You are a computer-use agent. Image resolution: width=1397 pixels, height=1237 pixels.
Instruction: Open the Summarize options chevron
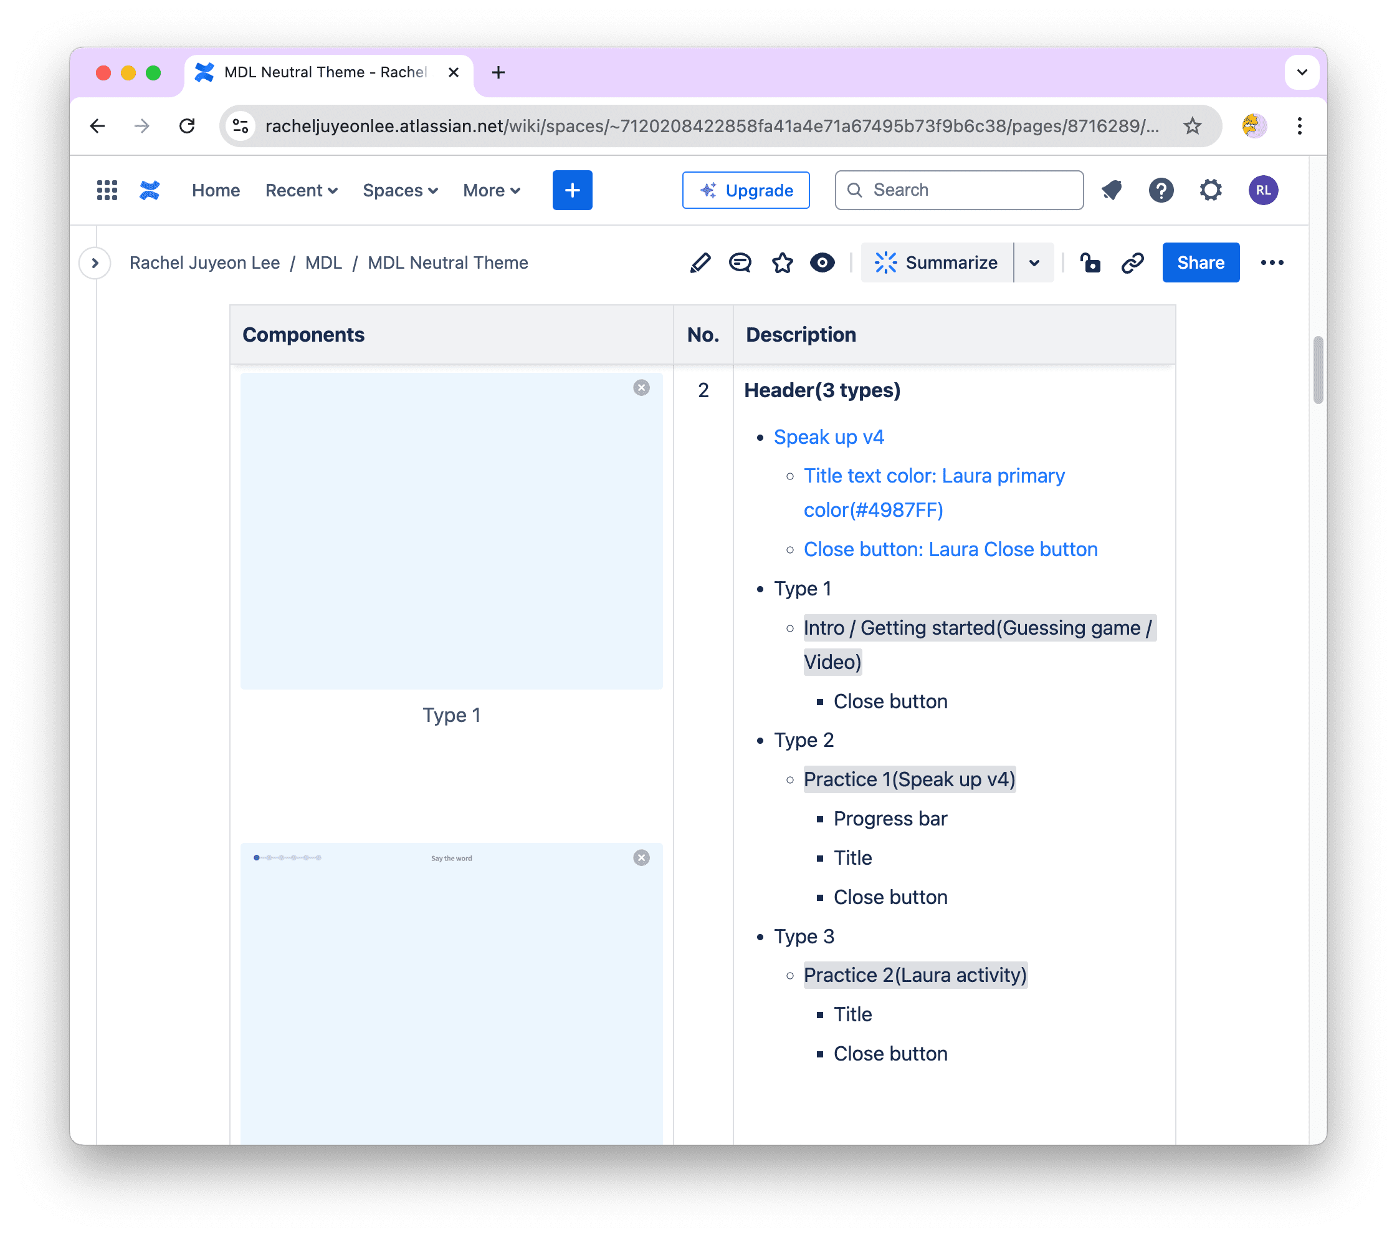tap(1034, 263)
